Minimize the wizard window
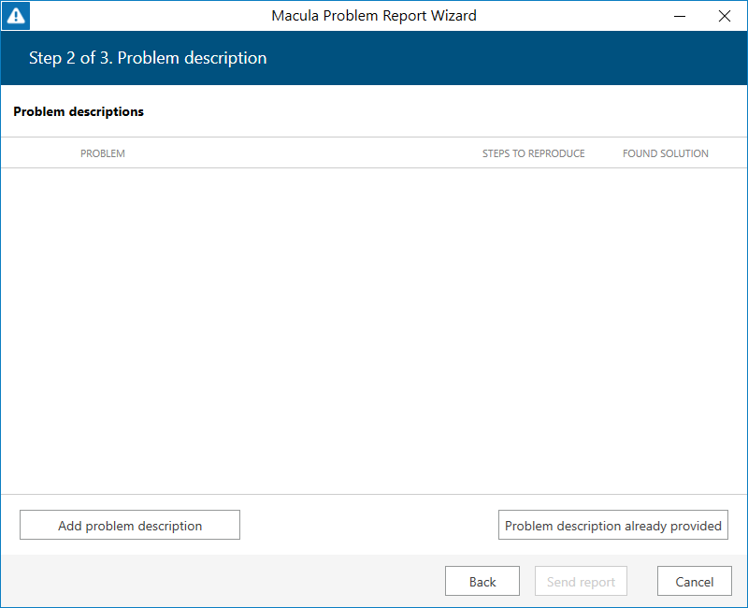This screenshot has height=608, width=748. 680,16
